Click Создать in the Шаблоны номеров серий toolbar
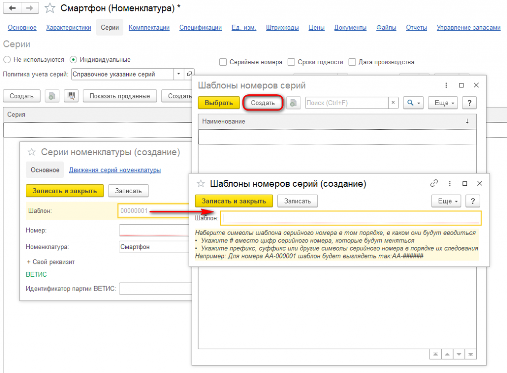 coord(263,103)
